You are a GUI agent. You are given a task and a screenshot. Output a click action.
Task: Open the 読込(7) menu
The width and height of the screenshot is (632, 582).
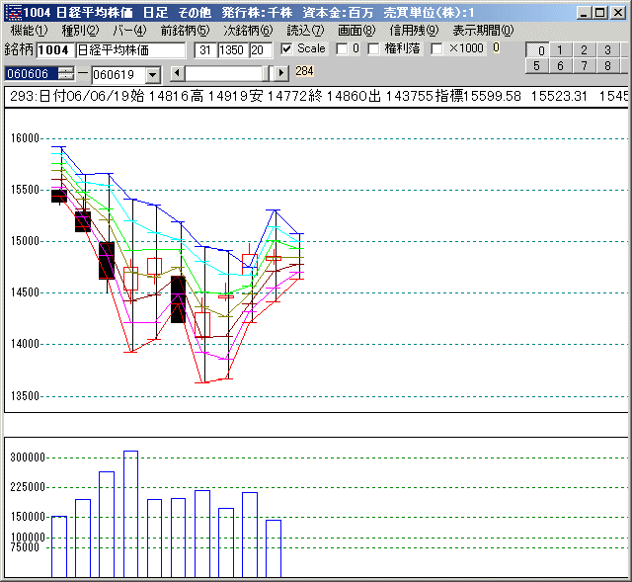pos(305,31)
